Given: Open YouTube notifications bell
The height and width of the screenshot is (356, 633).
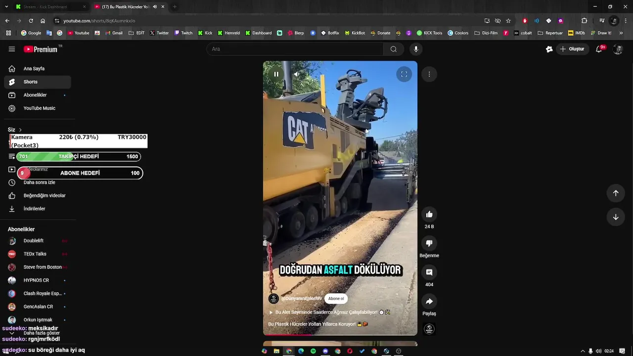Looking at the screenshot, I should pos(599,49).
